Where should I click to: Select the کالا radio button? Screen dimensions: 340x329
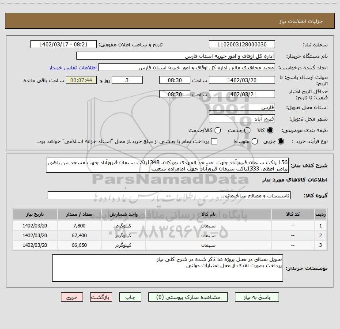[x=270, y=130]
